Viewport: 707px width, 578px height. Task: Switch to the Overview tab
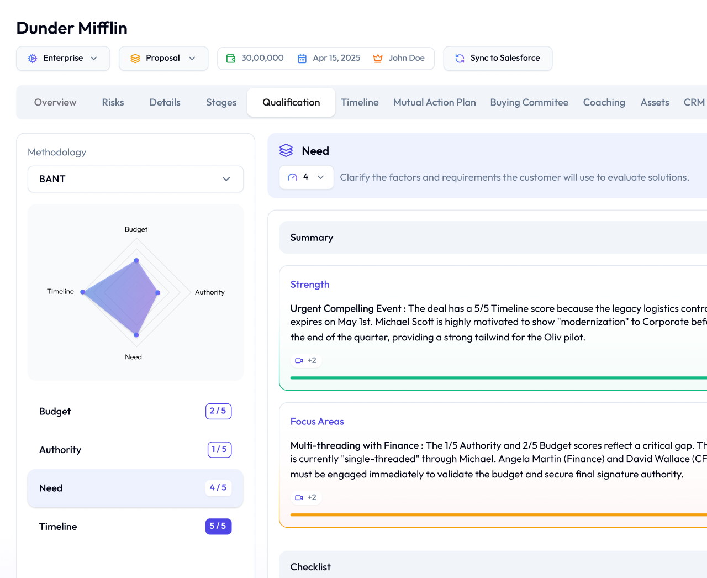[55, 102]
